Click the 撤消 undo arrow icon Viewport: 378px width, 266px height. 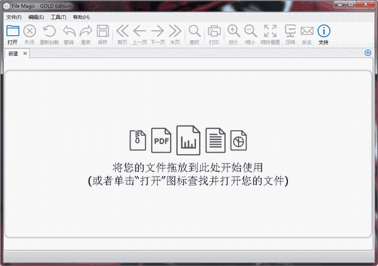point(69,31)
